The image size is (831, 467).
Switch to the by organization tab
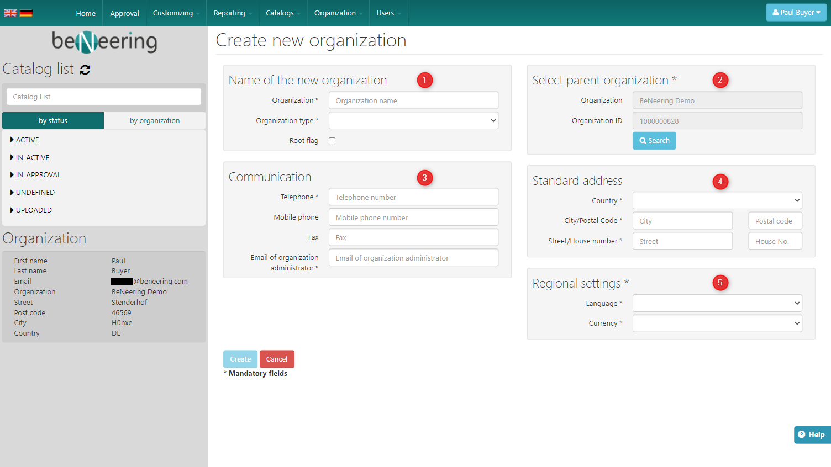click(155, 120)
